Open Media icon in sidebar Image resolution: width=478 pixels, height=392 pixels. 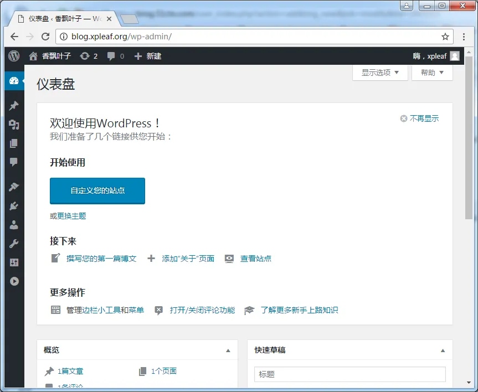point(14,125)
